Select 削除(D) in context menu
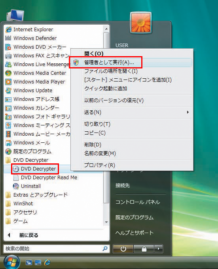 [93, 145]
